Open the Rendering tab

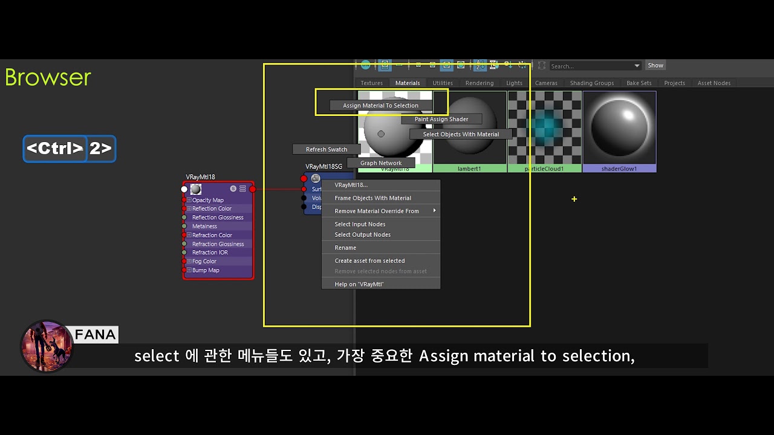480,83
